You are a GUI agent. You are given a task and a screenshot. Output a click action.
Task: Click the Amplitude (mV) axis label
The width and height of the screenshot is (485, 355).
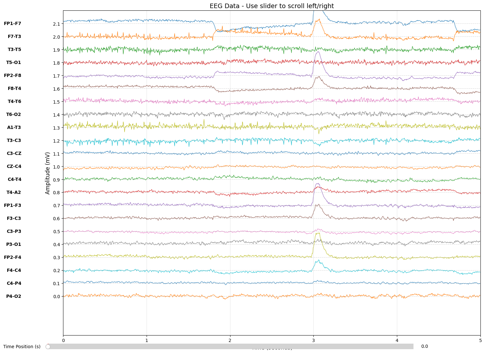coord(47,172)
